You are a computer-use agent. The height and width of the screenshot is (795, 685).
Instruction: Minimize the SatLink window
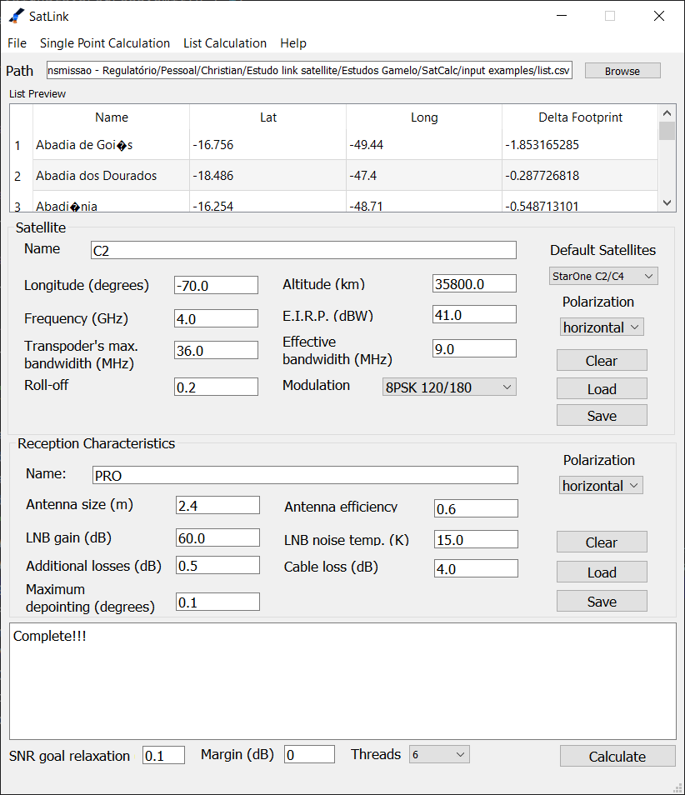tap(562, 16)
